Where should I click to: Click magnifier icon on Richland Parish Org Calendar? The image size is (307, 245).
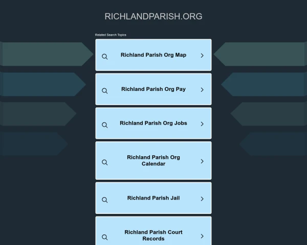pos(104,162)
